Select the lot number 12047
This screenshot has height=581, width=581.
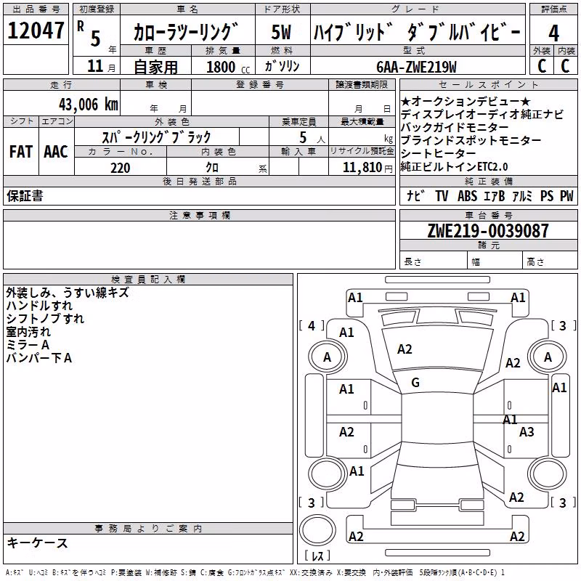[x=36, y=31]
